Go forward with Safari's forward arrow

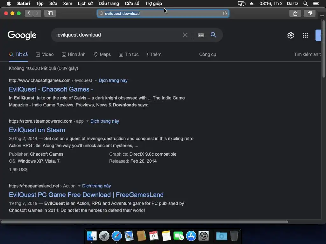pyautogui.click(x=37, y=13)
